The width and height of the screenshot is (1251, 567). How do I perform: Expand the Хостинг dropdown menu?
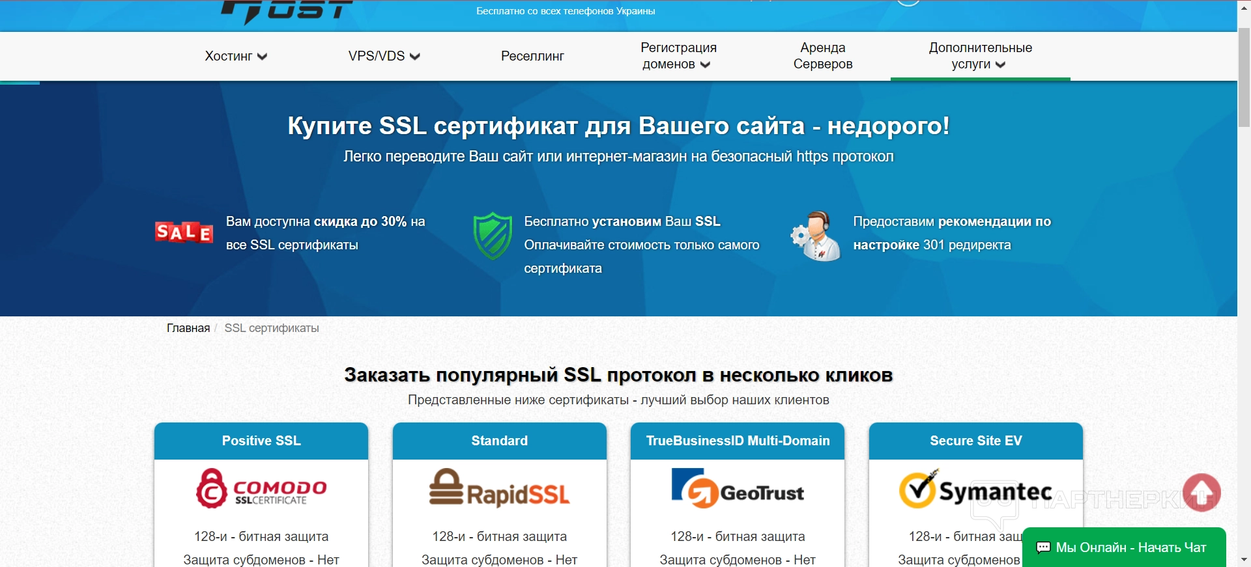(236, 56)
